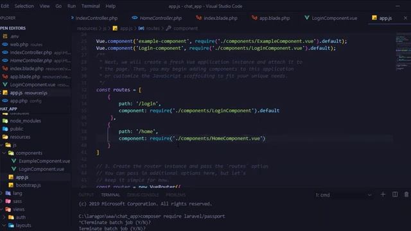Click the public folder icon
This screenshot has height=231, width=411.
pyautogui.click(x=5, y=129)
